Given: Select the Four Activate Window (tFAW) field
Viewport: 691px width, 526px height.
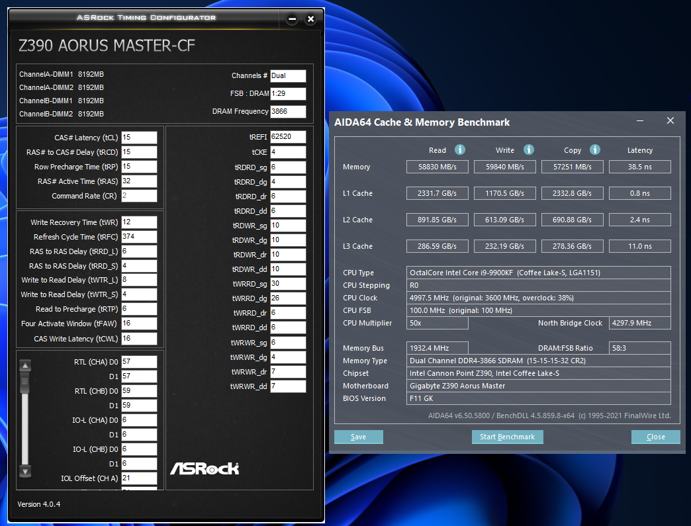Looking at the screenshot, I should pyautogui.click(x=139, y=324).
